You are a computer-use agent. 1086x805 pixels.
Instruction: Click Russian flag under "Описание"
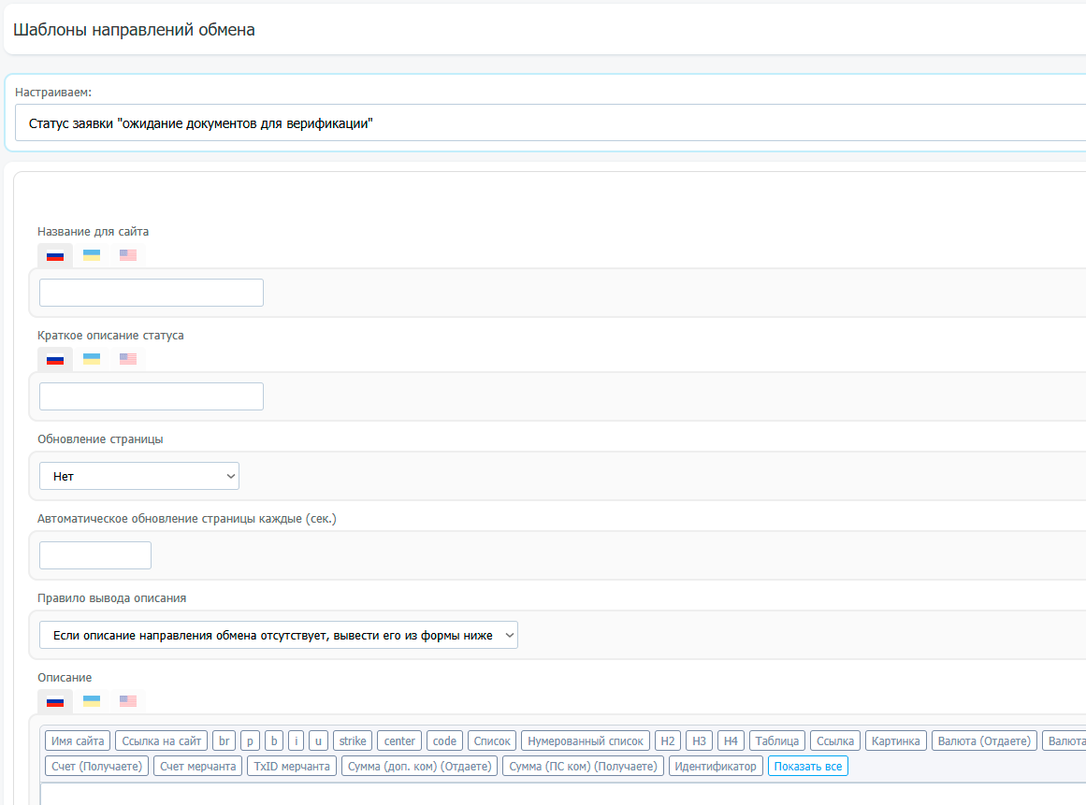coord(55,701)
